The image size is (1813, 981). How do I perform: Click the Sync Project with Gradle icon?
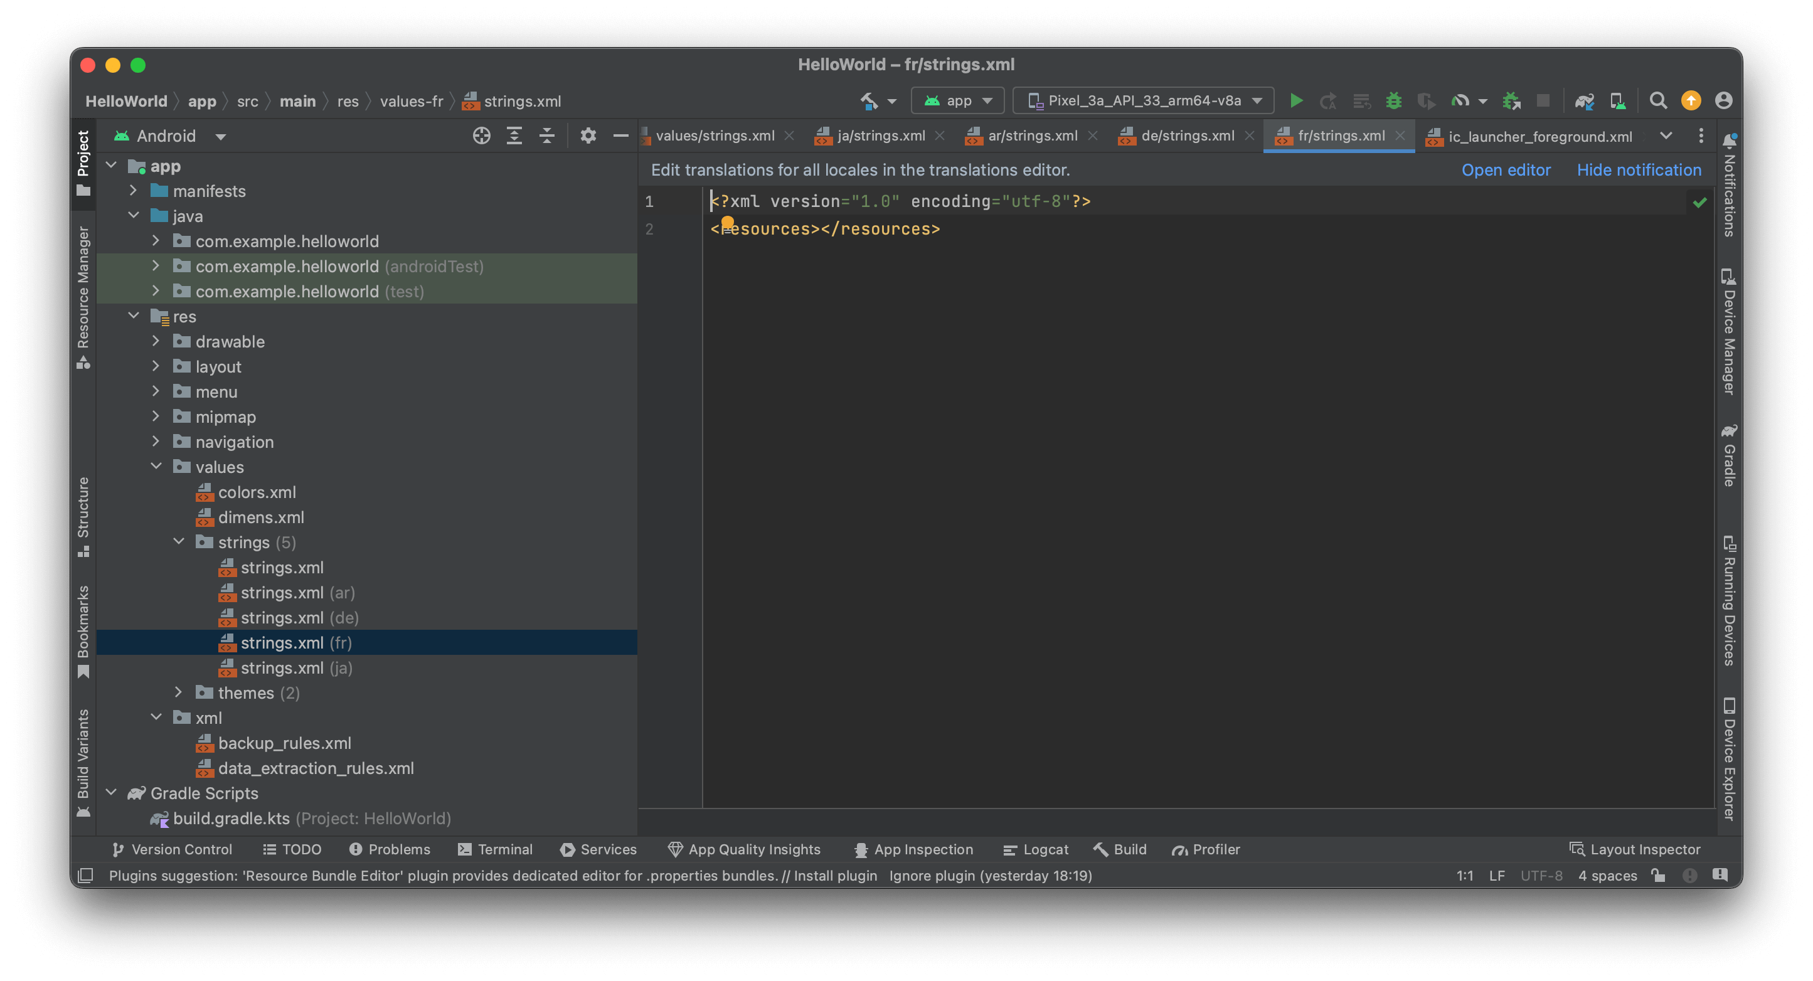1584,100
